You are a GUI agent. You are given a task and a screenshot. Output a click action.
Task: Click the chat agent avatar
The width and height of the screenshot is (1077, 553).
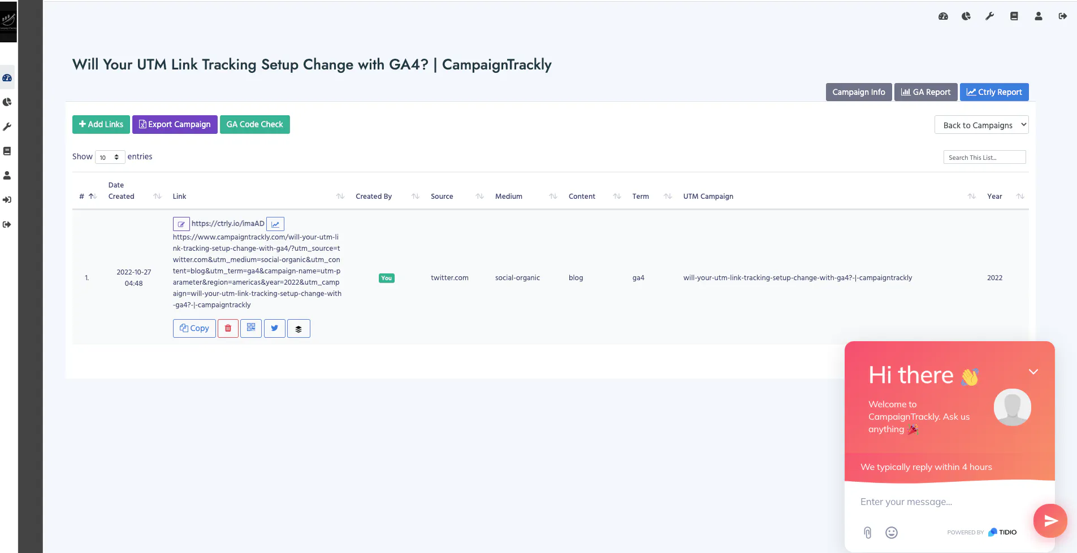click(1012, 407)
